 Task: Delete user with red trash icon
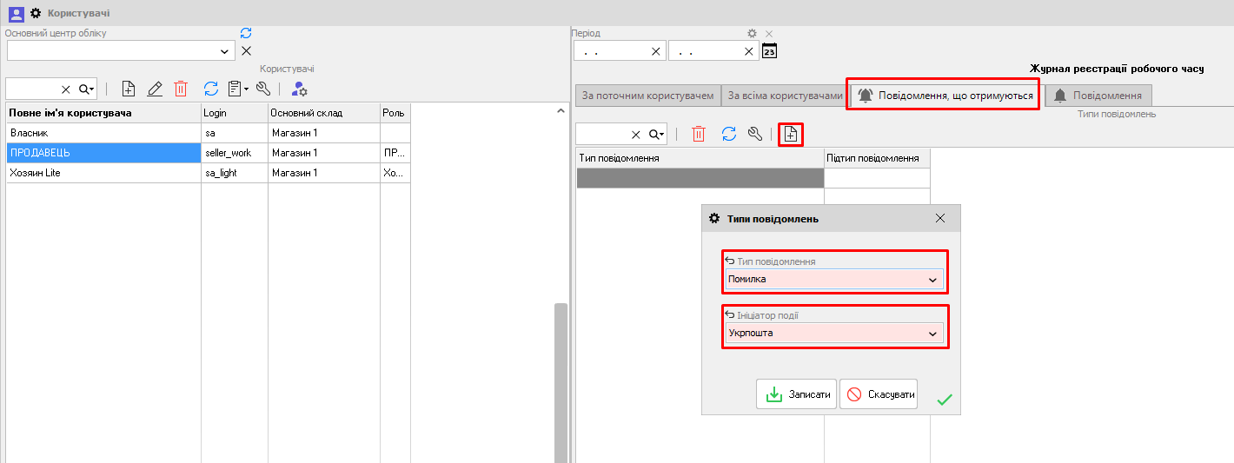tap(181, 89)
